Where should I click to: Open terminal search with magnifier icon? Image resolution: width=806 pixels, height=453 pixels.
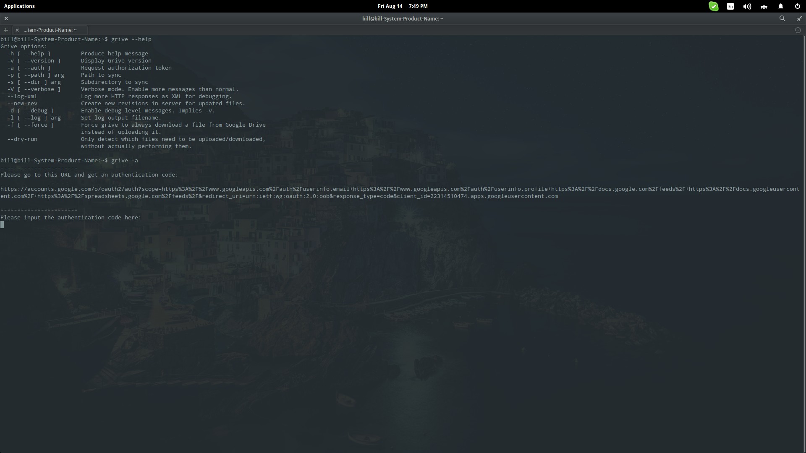coord(782,18)
